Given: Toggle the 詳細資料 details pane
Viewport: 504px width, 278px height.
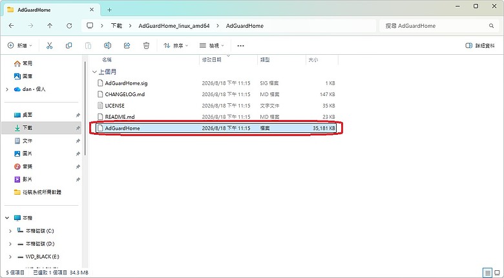Looking at the screenshot, I should pos(480,46).
